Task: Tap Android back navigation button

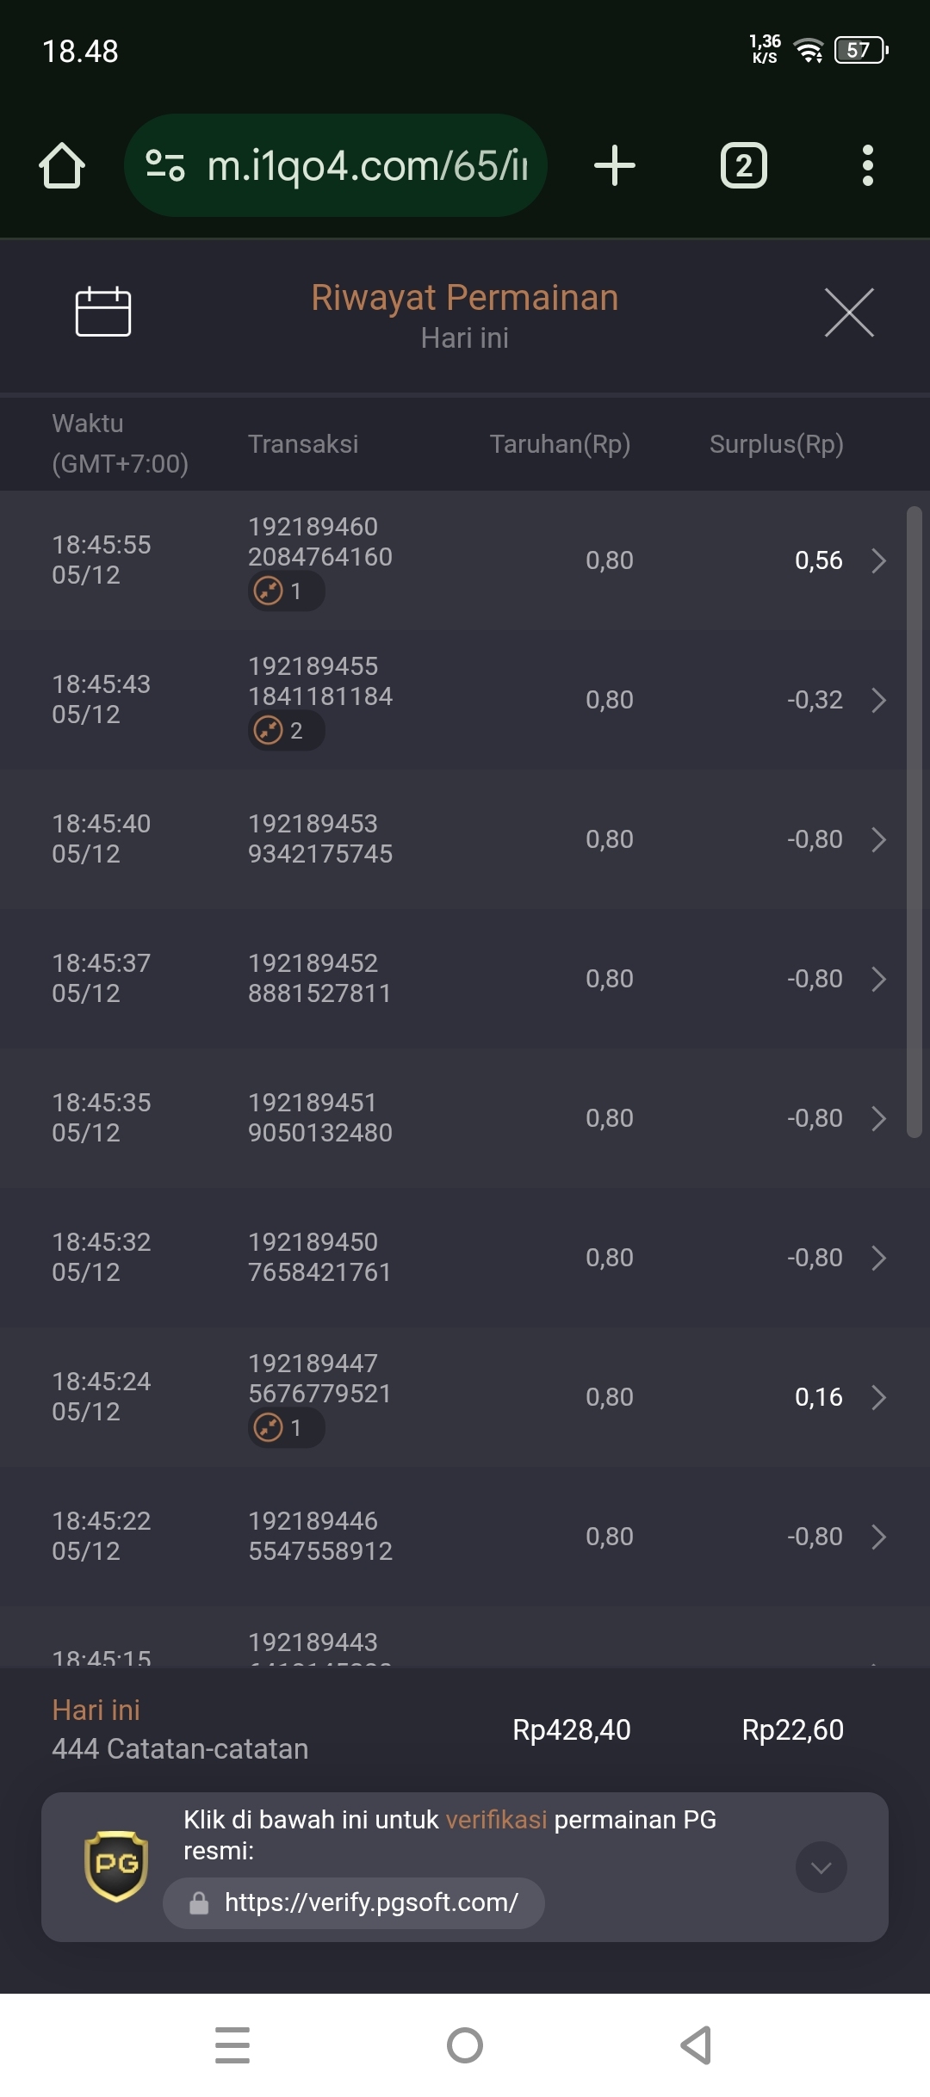Action: 696,2045
